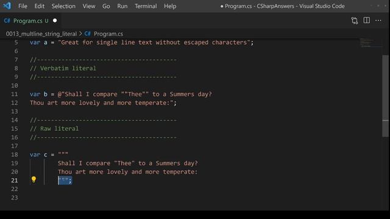Click the Visual Studio Code logo icon
The height and width of the screenshot is (219, 390).
7,5
